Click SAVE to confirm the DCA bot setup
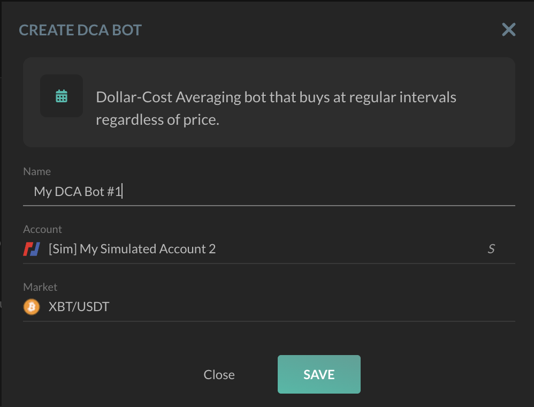This screenshot has width=534, height=407. (x=319, y=374)
